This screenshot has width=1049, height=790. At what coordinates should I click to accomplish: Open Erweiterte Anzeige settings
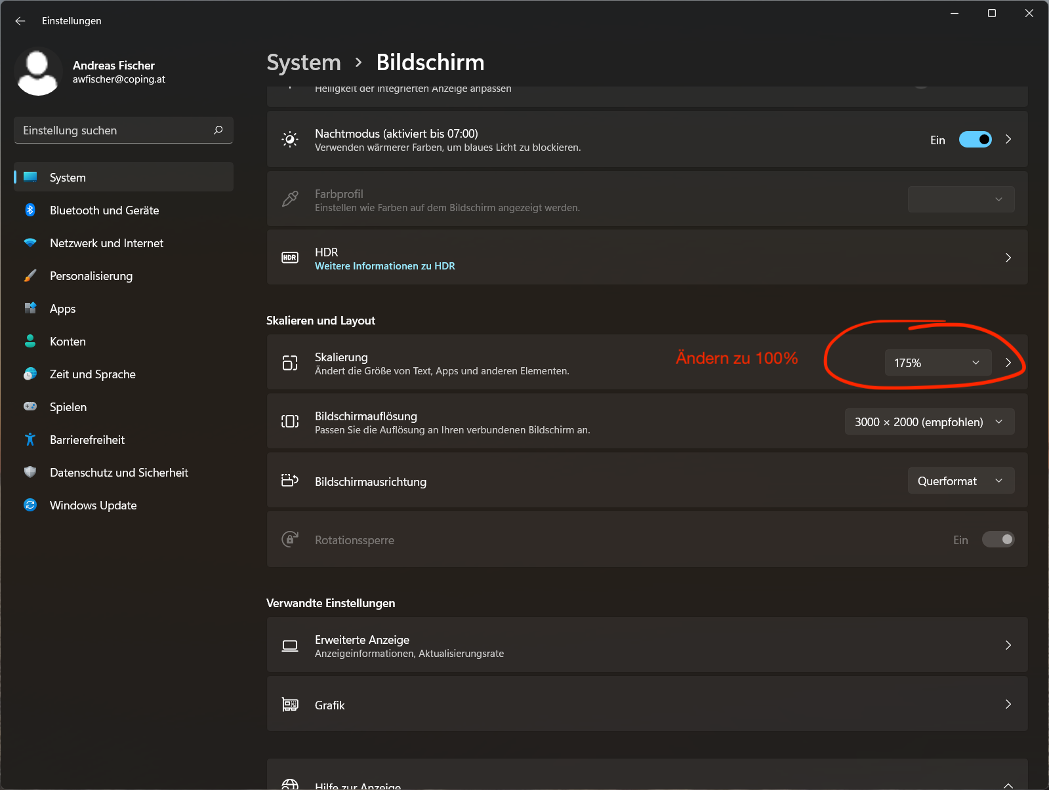point(647,645)
